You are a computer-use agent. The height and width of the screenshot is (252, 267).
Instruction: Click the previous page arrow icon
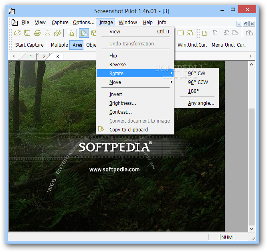(x=226, y=33)
